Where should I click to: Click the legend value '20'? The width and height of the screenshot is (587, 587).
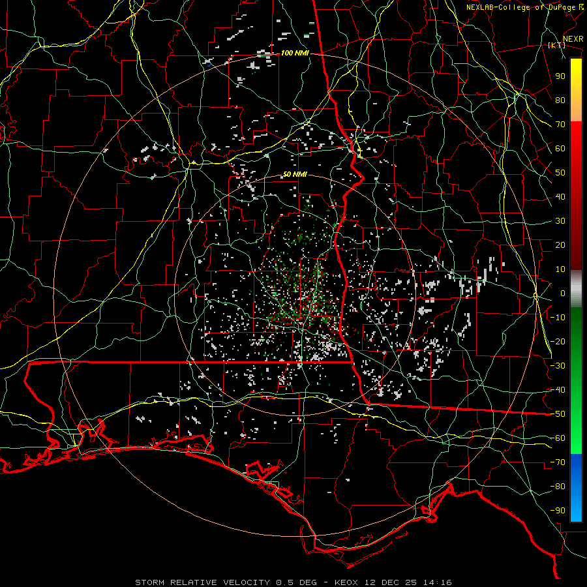coord(560,245)
